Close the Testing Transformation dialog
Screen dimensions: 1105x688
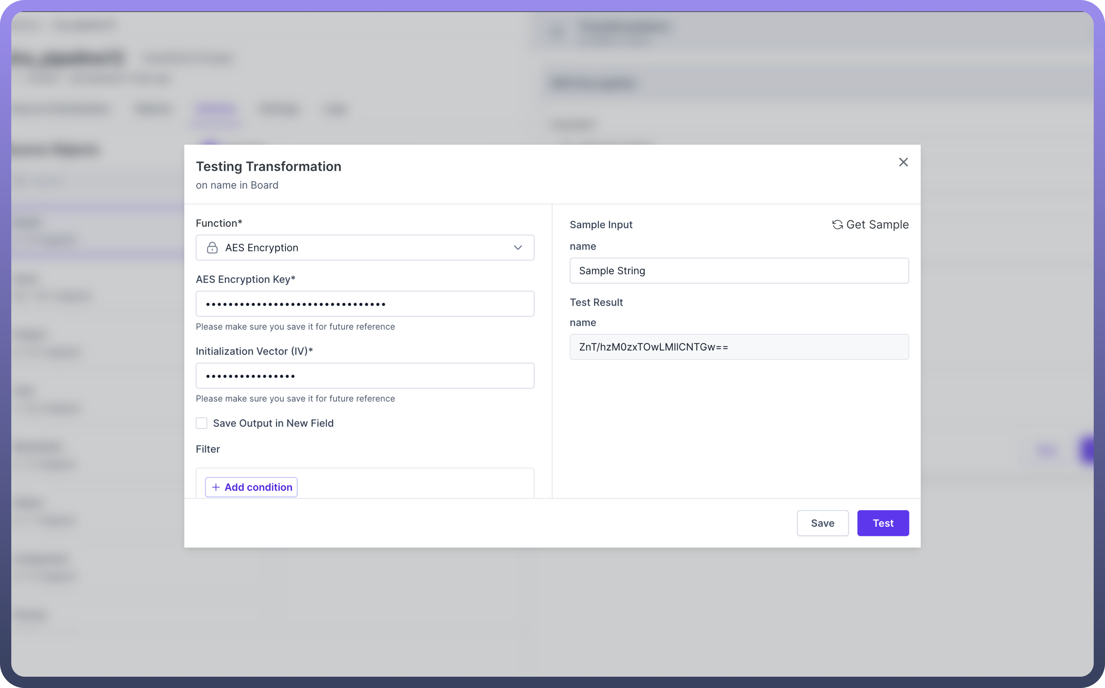point(903,162)
